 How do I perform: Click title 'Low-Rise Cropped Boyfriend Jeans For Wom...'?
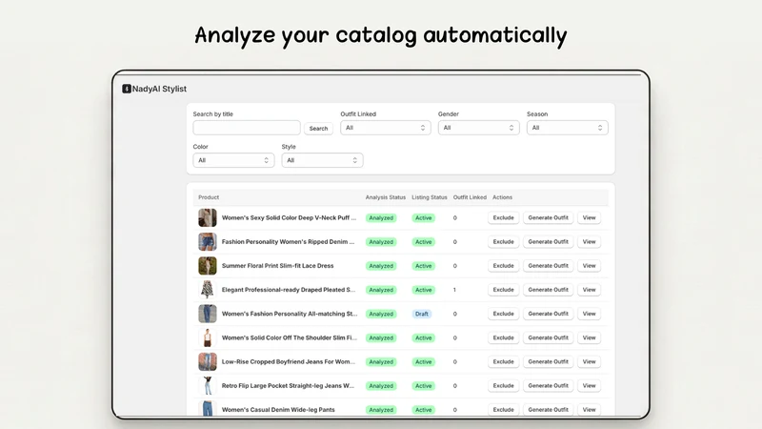[289, 362]
